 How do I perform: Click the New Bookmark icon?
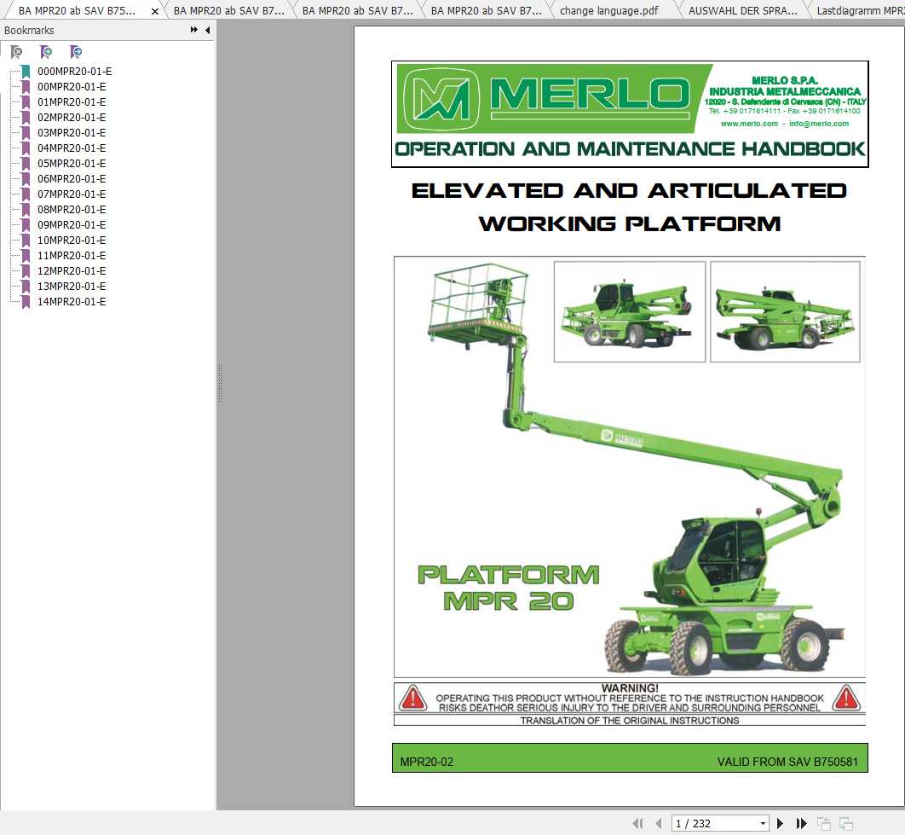click(46, 52)
